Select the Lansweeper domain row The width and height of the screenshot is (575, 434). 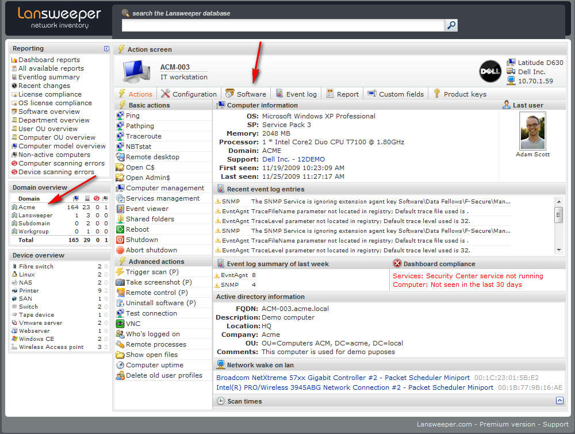(60, 215)
